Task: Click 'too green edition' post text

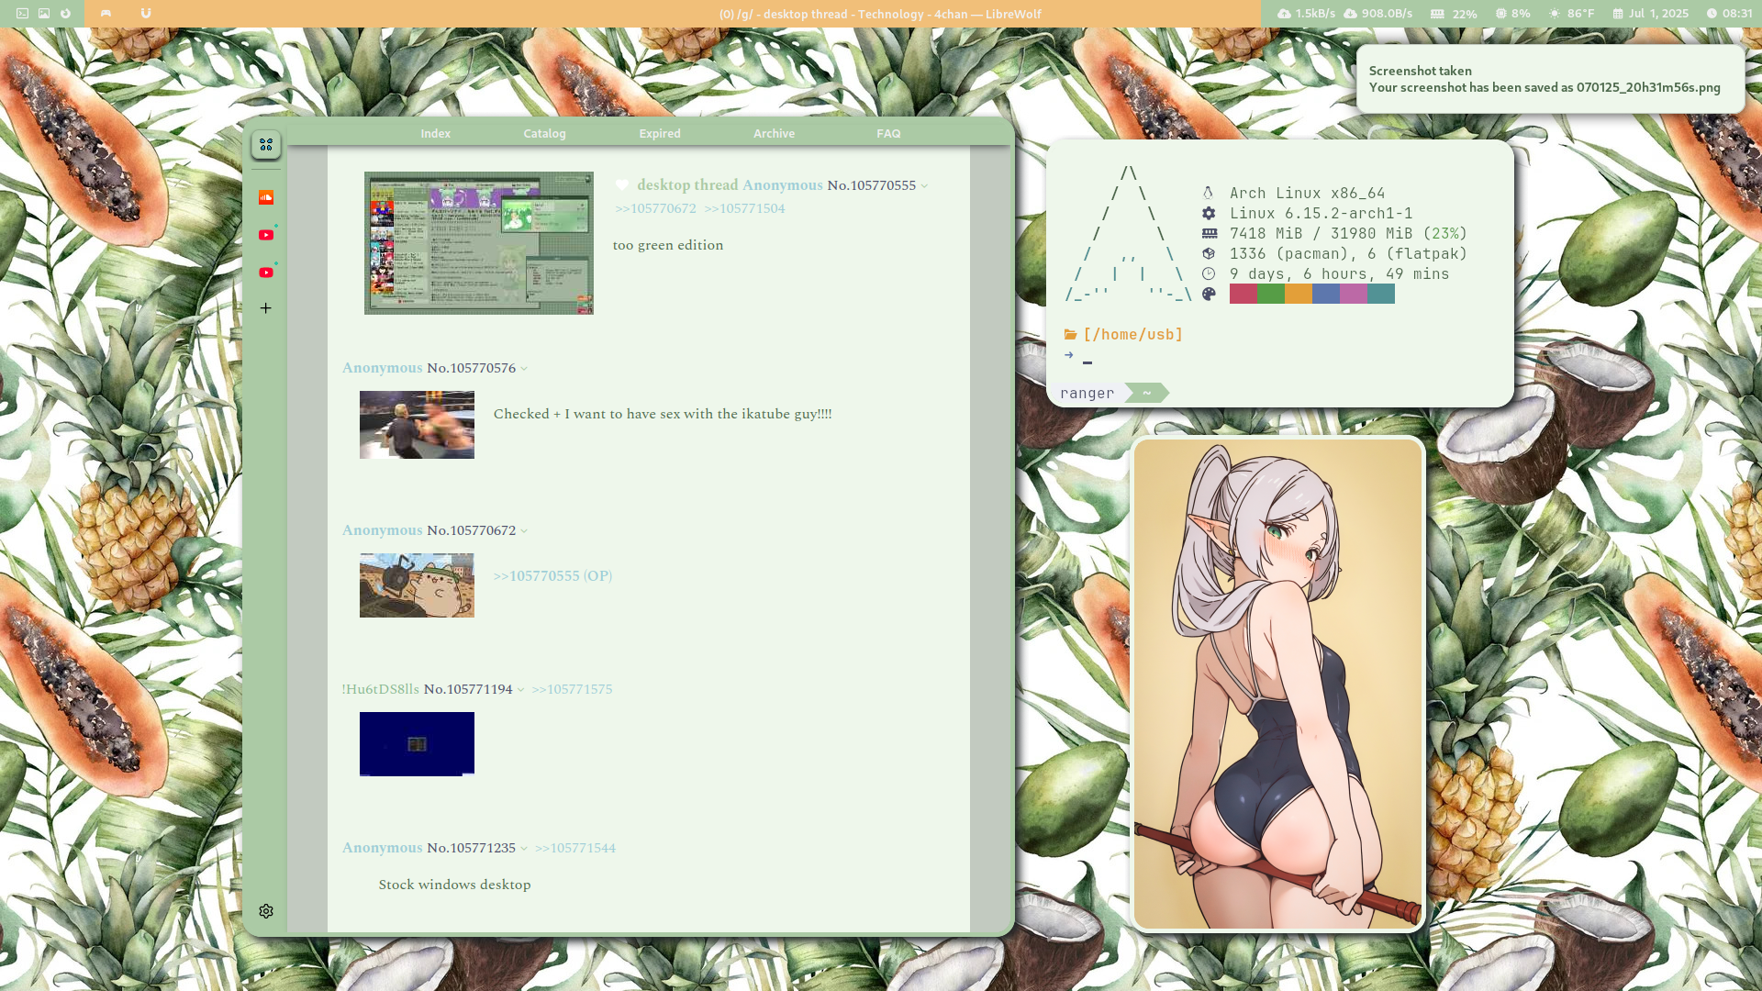Action: 668,245
